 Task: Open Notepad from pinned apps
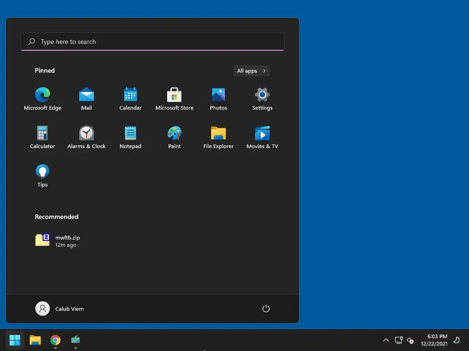[x=131, y=137]
